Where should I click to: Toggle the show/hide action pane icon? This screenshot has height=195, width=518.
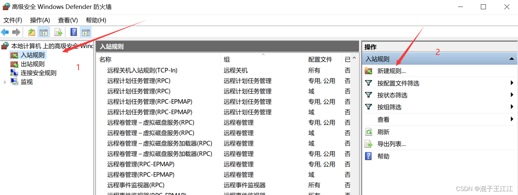86,32
